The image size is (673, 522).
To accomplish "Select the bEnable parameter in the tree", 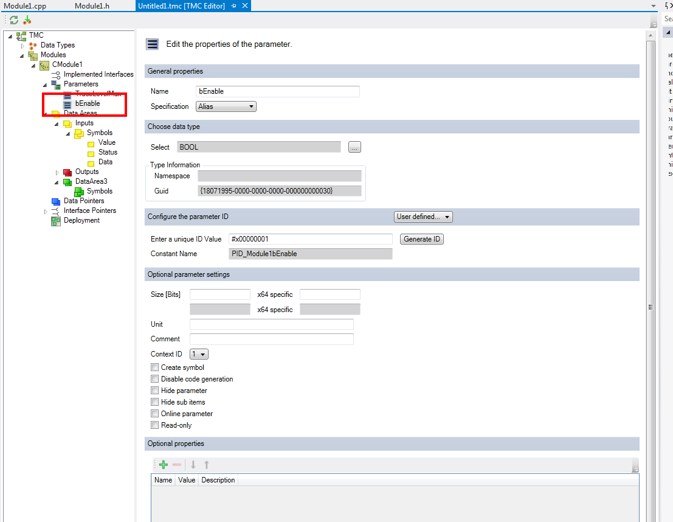I will coord(88,103).
